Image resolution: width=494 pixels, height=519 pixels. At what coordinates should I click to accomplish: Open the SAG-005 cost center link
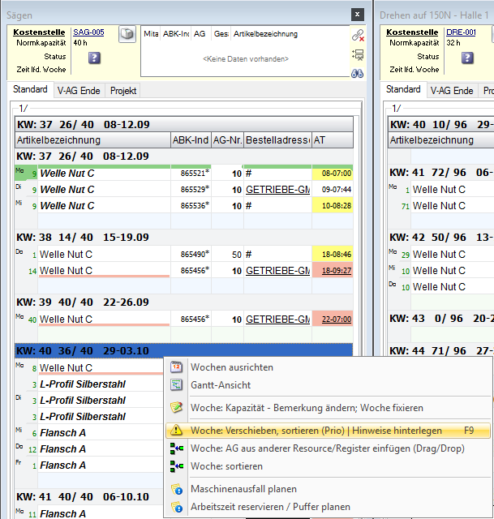pyautogui.click(x=88, y=32)
